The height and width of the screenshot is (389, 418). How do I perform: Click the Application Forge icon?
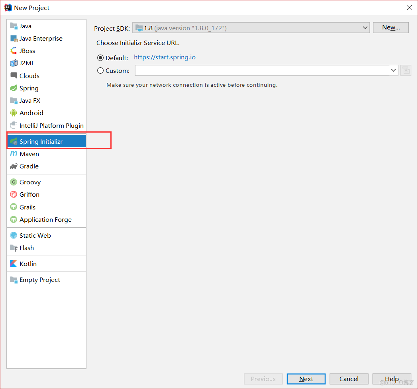coord(14,219)
